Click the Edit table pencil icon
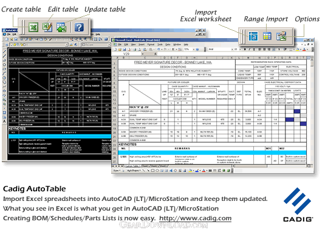This screenshot has width=328, height=230. [x=47, y=27]
